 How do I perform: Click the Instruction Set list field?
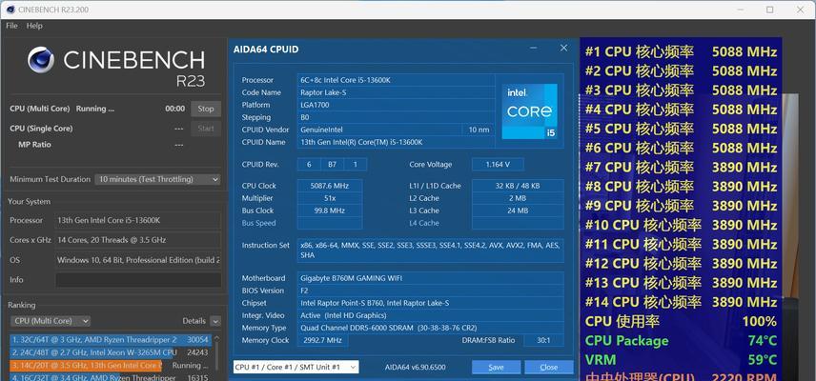[x=430, y=250]
